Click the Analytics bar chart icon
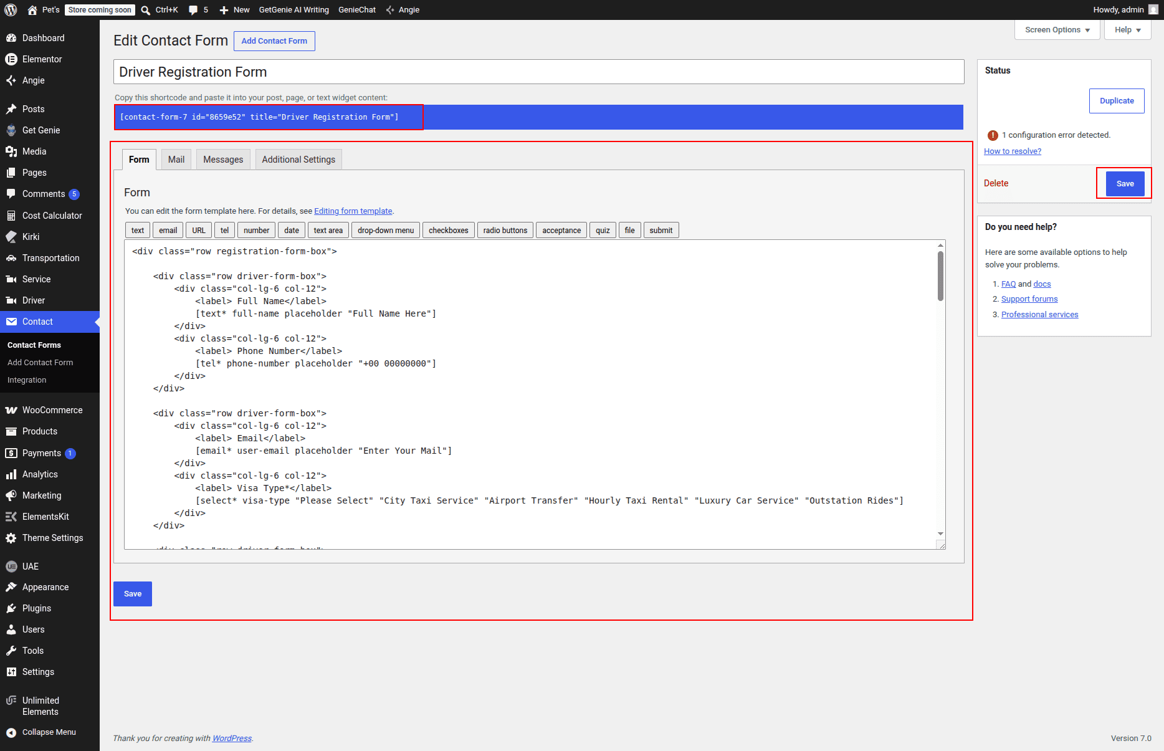The width and height of the screenshot is (1164, 751). coord(11,474)
